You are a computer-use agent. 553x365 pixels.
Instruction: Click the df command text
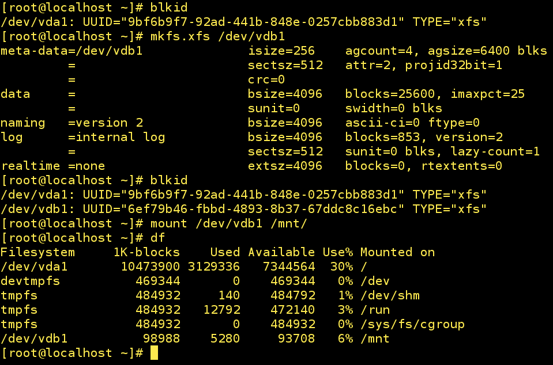click(x=157, y=238)
